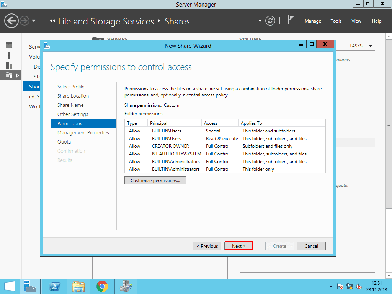This screenshot has height=294, width=392.
Task: Click the Customize permissions button
Action: click(x=155, y=180)
